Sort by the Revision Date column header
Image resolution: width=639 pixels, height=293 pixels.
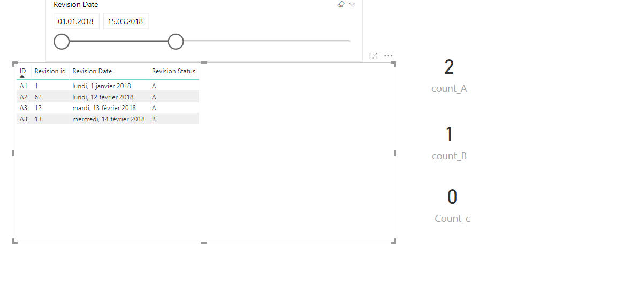coord(92,71)
